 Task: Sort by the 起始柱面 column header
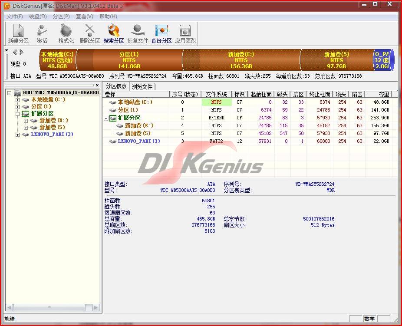click(261, 94)
